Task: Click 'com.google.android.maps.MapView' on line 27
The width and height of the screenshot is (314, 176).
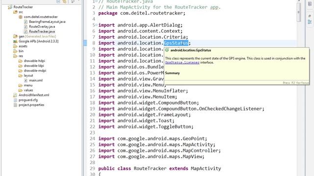Action: [159, 156]
